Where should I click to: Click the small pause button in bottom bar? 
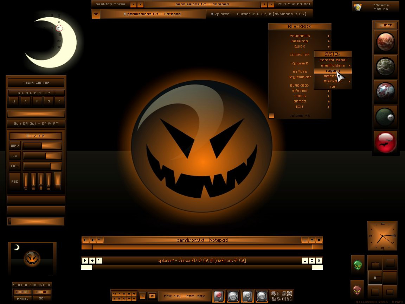(x=124, y=294)
